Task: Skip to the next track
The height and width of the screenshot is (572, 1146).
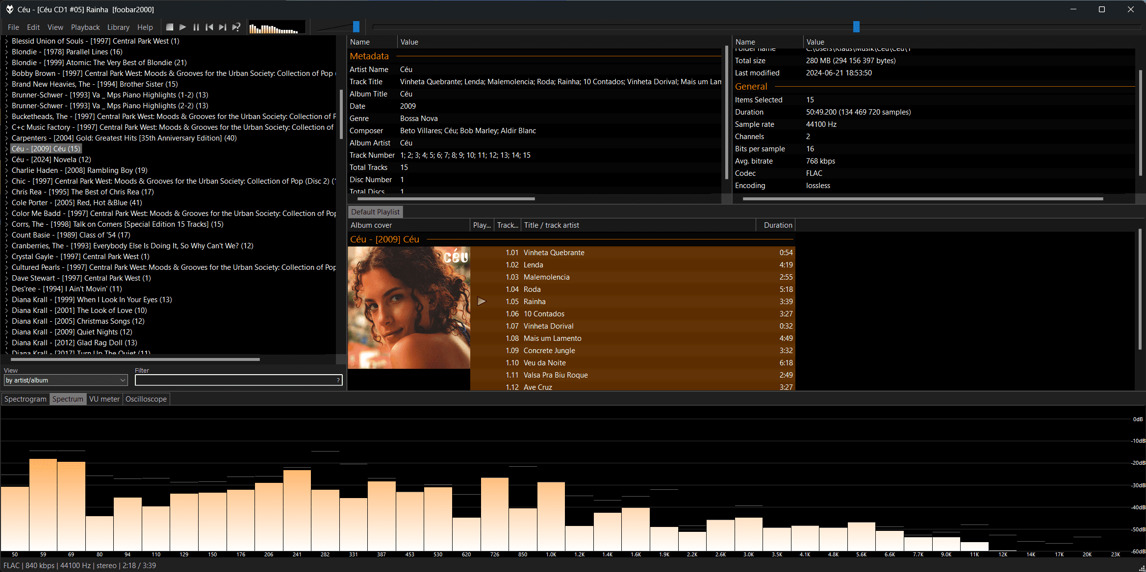Action: coord(223,27)
